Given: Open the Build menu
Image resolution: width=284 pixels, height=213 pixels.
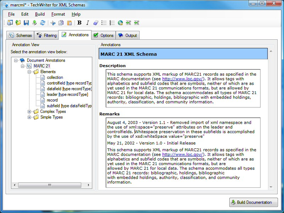Looking at the screenshot, I should point(40,14).
